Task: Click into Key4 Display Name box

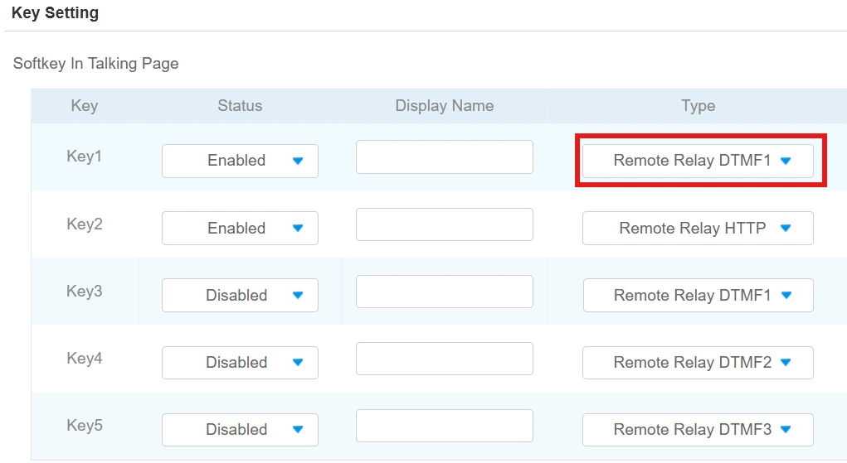Action: coord(444,359)
